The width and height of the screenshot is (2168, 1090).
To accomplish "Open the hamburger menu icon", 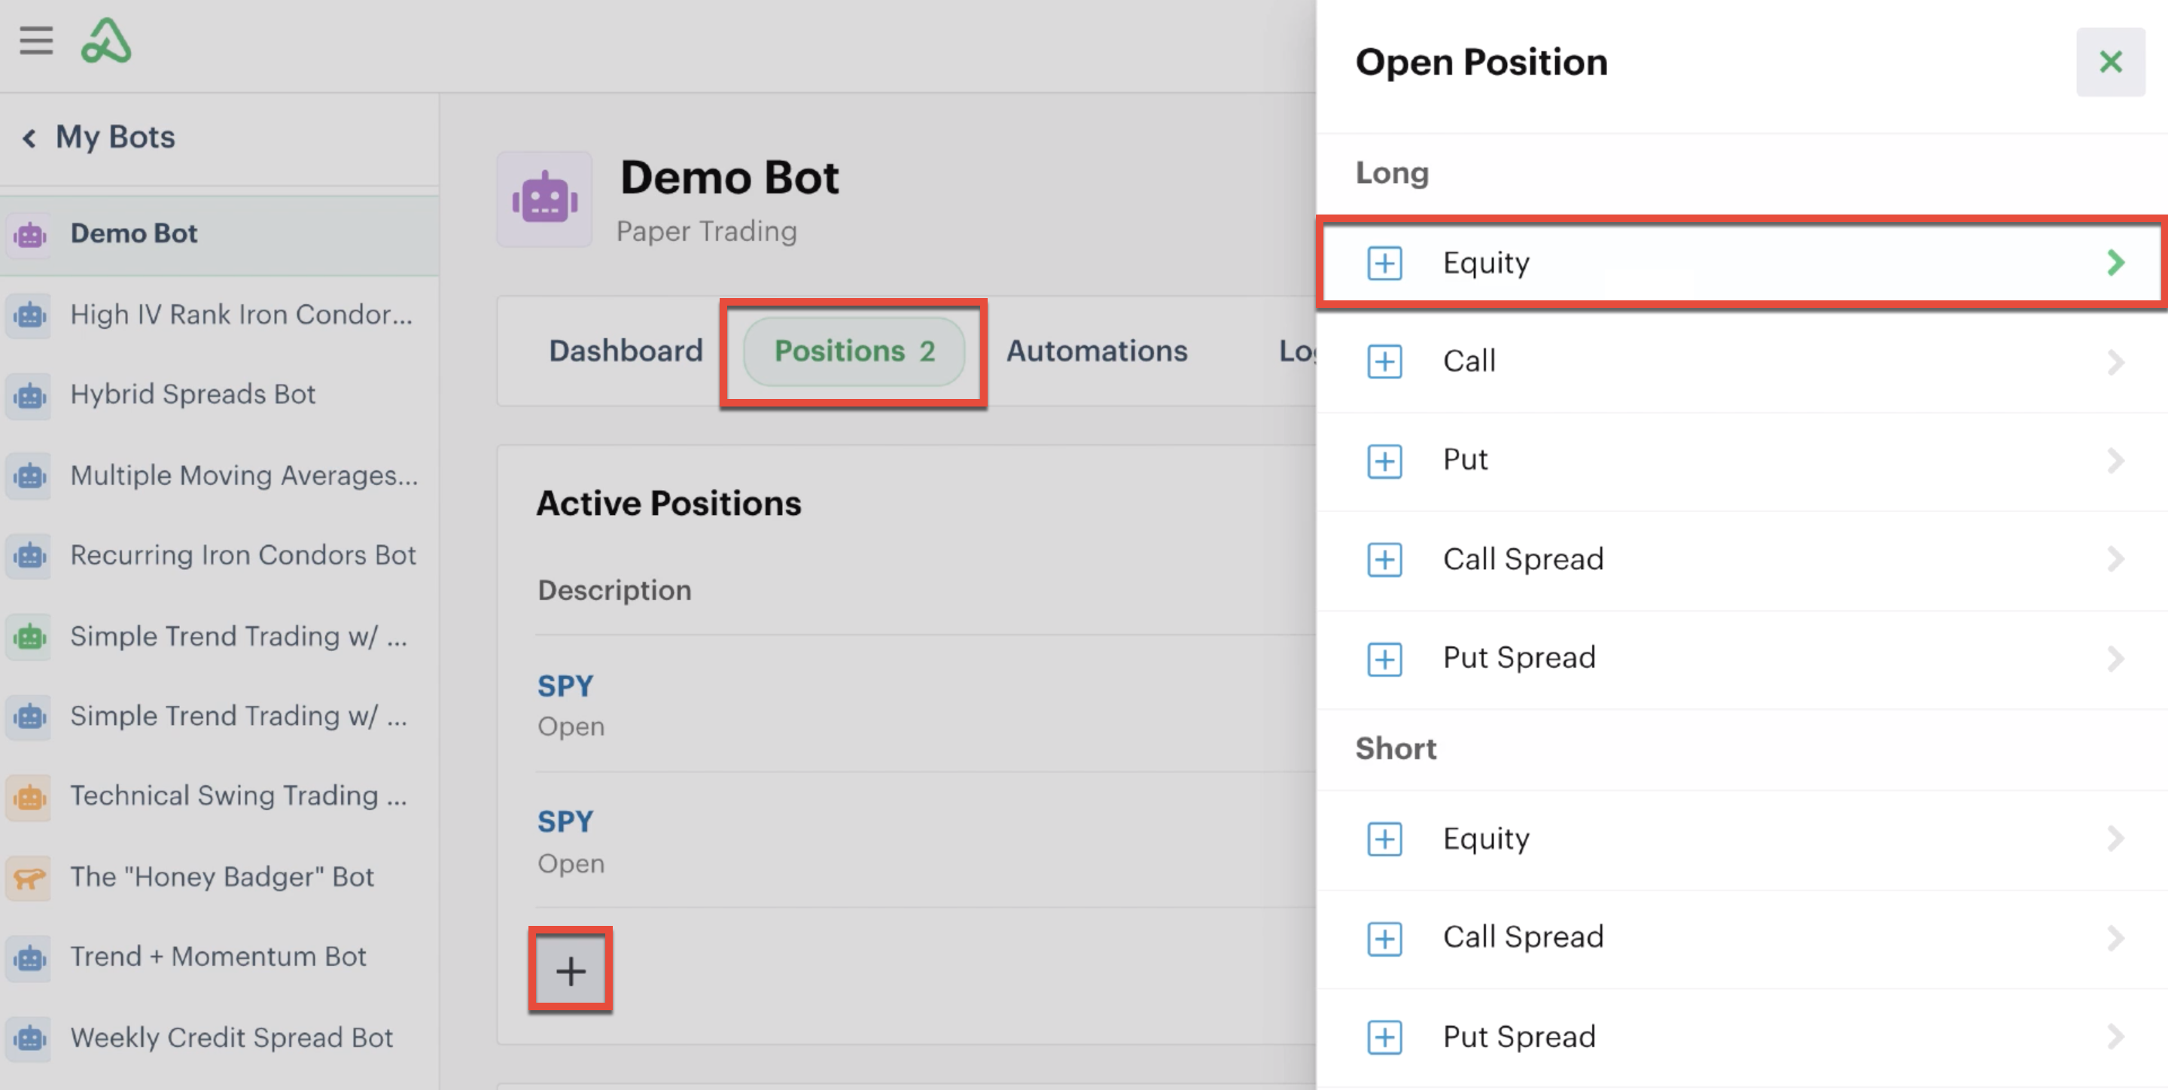I will (x=36, y=41).
